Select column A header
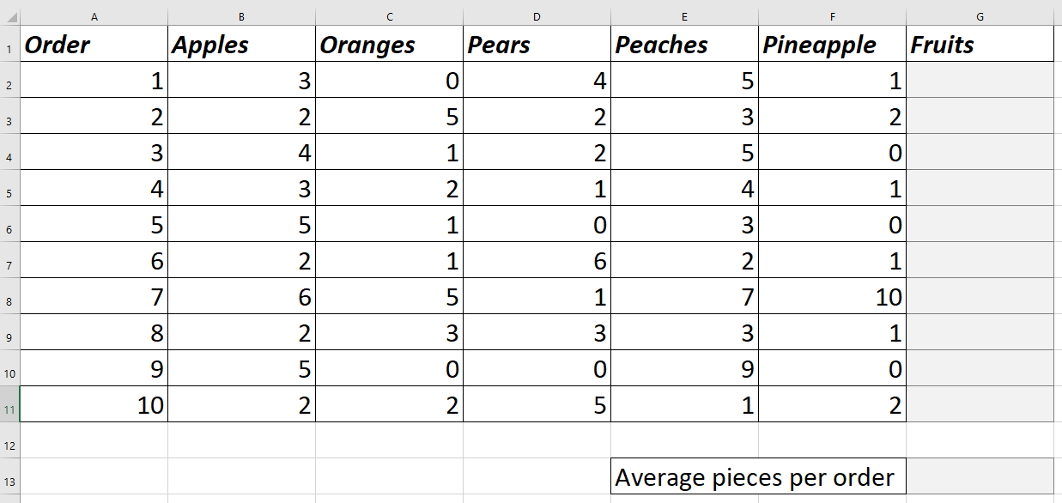Image resolution: width=1062 pixels, height=503 pixels. 94,16
